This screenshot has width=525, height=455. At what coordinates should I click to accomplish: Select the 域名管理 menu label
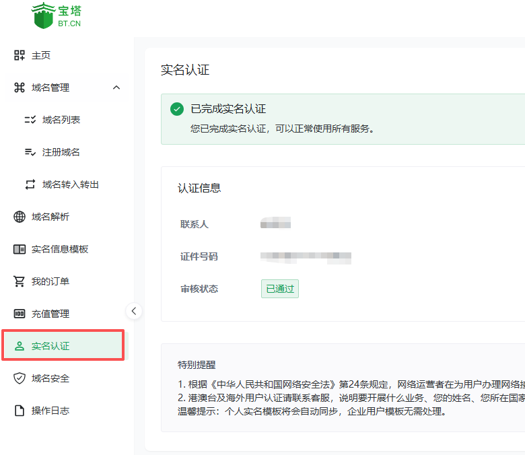click(50, 87)
